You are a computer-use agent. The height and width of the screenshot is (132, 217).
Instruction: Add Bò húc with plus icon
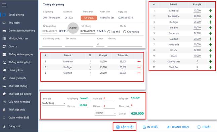(x=210, y=50)
